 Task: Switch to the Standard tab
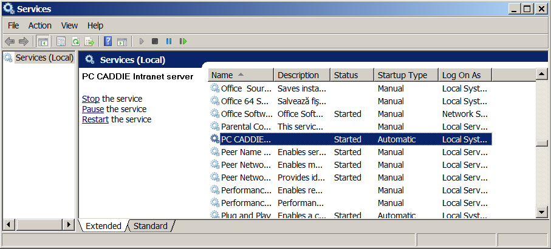[x=150, y=226]
